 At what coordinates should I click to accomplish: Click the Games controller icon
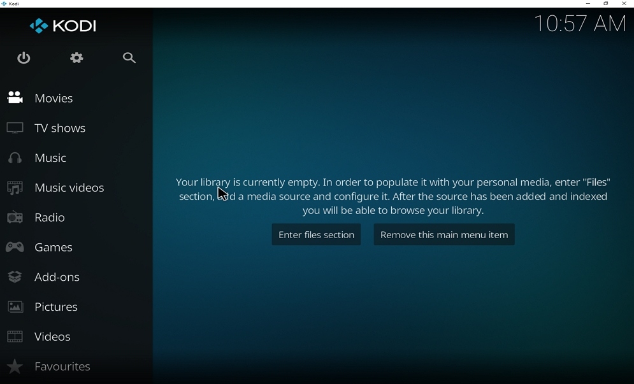15,247
